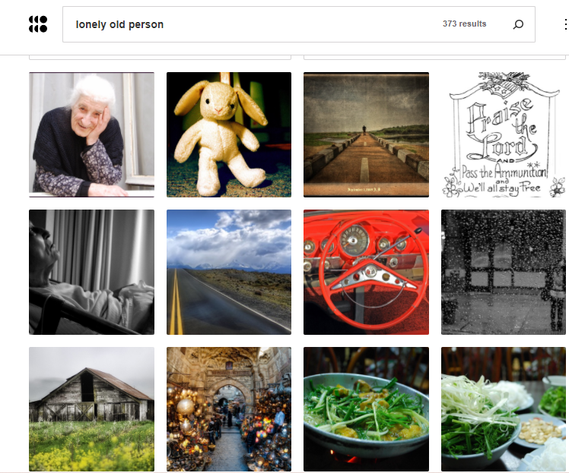Click the '373 results' count label
Image resolution: width=569 pixels, height=473 pixels.
(464, 24)
